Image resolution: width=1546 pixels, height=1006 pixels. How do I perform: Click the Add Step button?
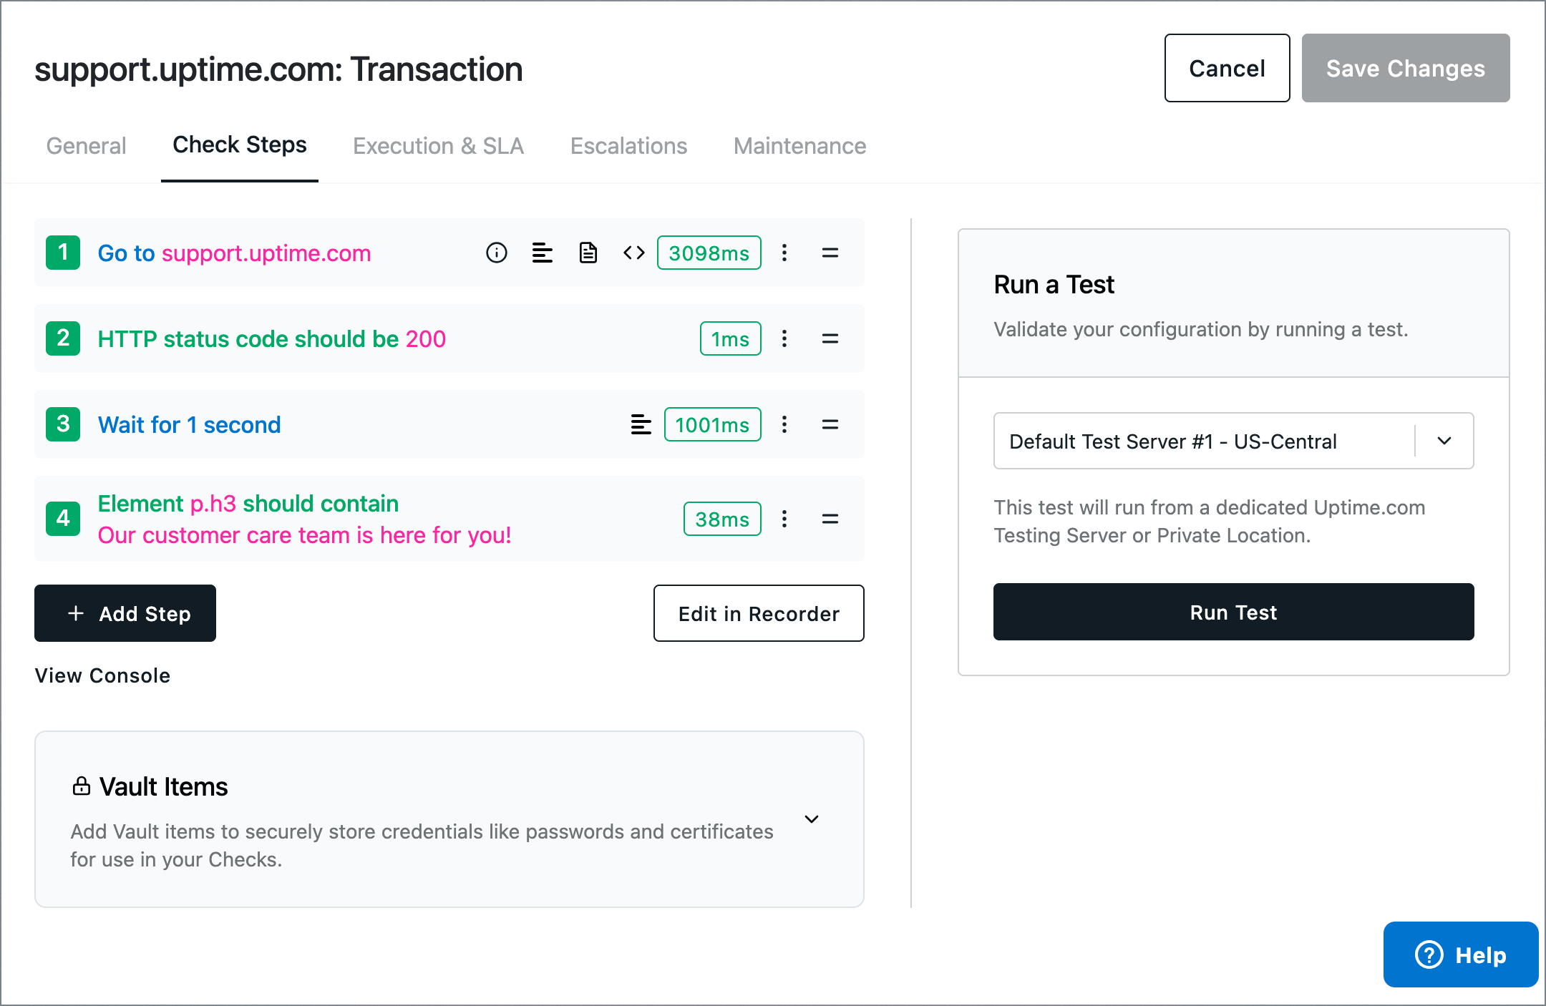coord(125,613)
